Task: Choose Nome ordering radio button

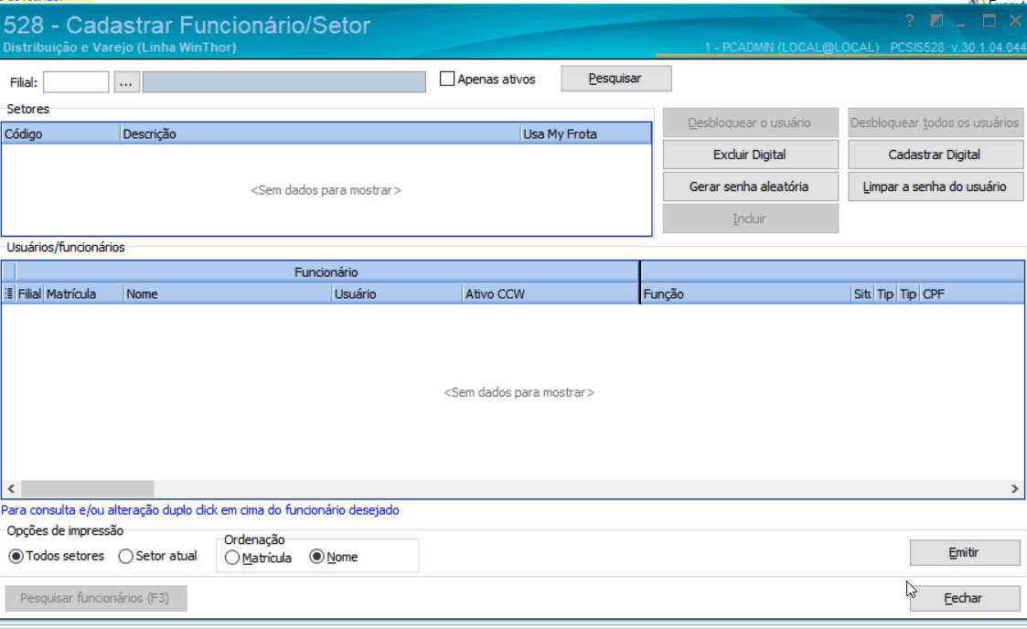Action: coord(317,557)
